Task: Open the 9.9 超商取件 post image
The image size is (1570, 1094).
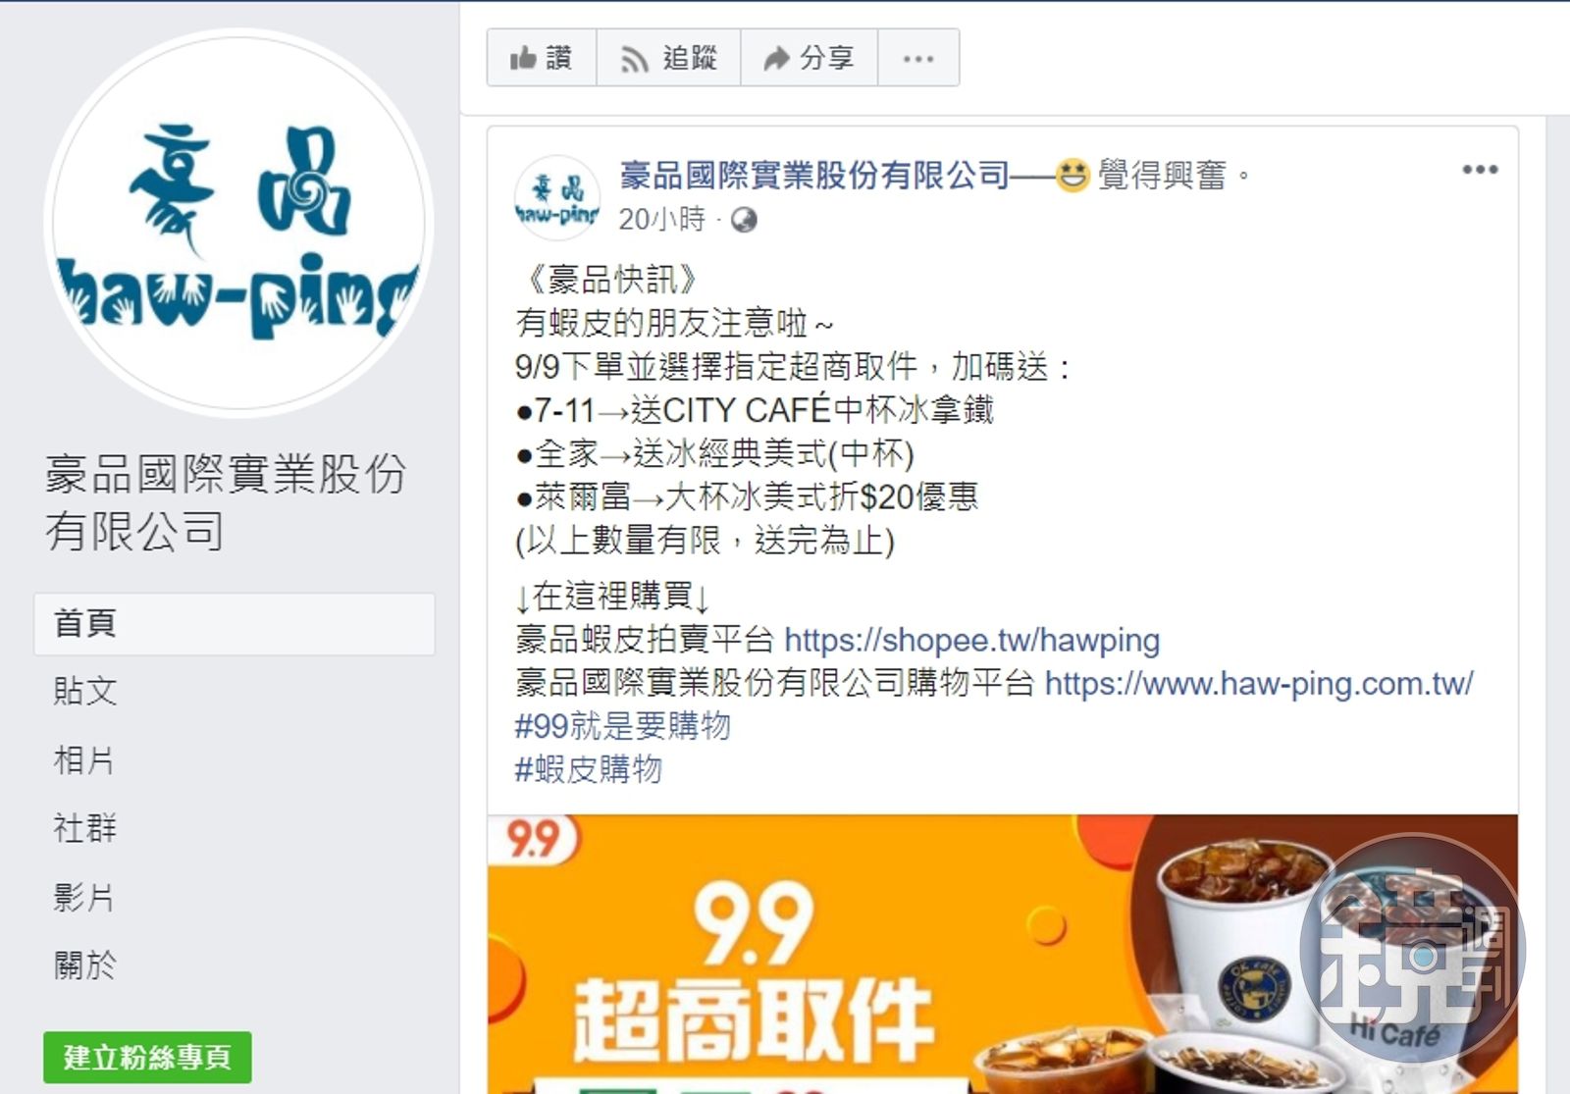Action: pos(1002,954)
